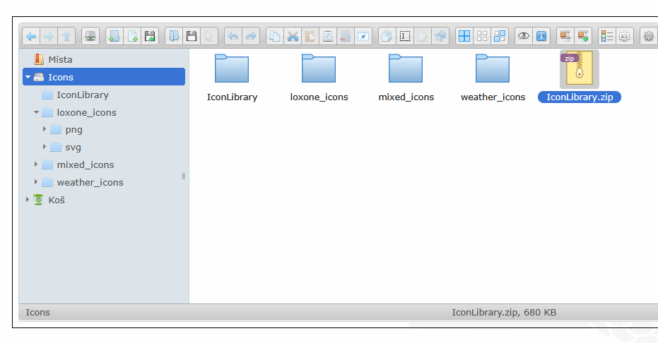Delete the selection with the red-minus folder icon
This screenshot has width=658, height=343.
coord(346,37)
